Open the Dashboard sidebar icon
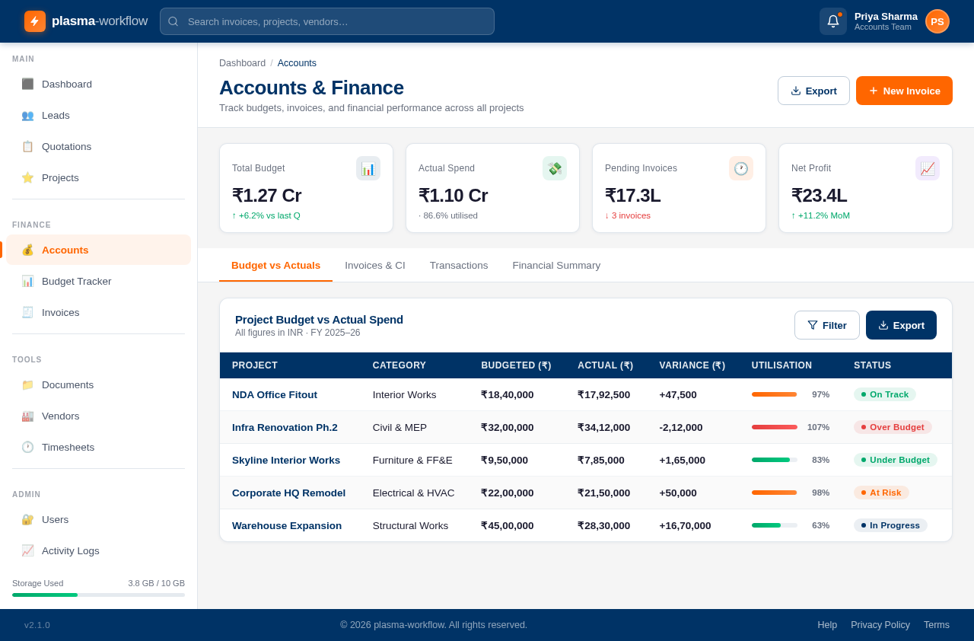 tap(27, 84)
